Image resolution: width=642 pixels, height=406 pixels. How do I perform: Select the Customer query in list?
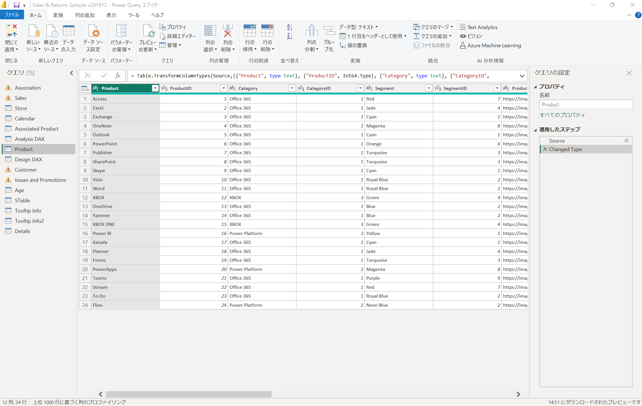tap(26, 170)
